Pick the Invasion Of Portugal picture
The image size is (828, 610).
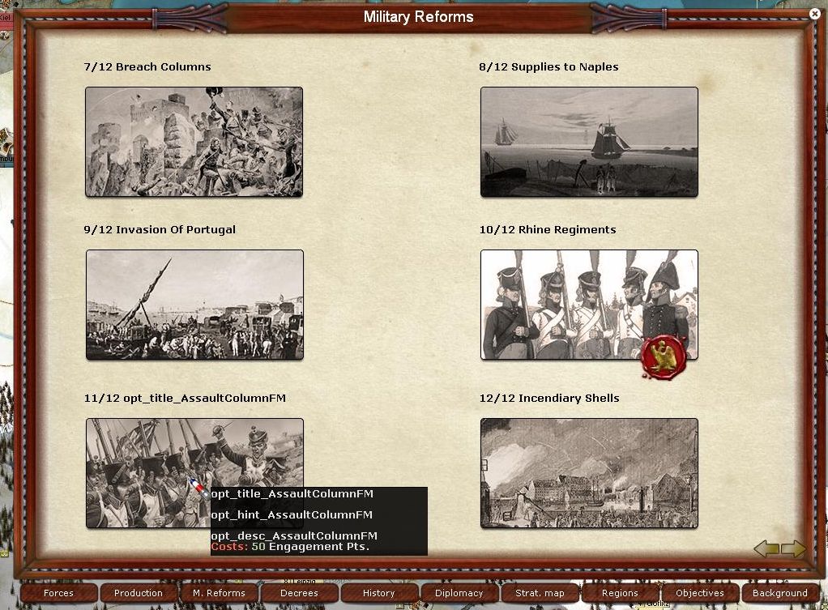pyautogui.click(x=194, y=305)
